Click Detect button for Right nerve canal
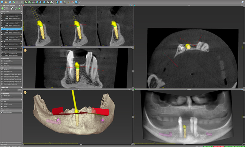 (x=20, y=91)
